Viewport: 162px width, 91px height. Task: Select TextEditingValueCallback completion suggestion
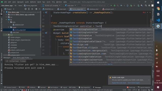(x=111, y=41)
